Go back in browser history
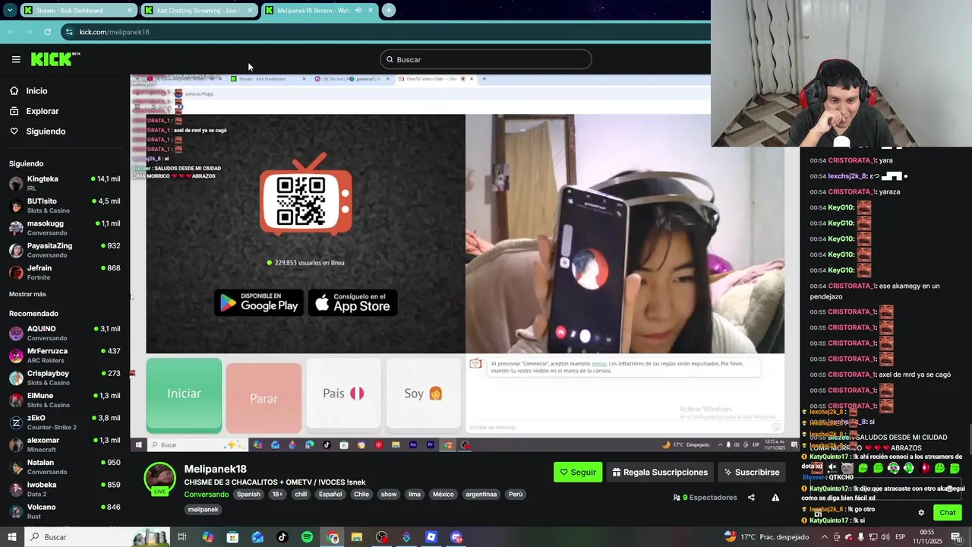The height and width of the screenshot is (547, 972). pos(11,32)
